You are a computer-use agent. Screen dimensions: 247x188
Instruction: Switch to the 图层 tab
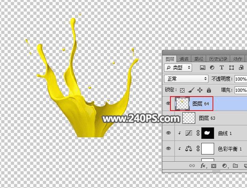(170, 59)
